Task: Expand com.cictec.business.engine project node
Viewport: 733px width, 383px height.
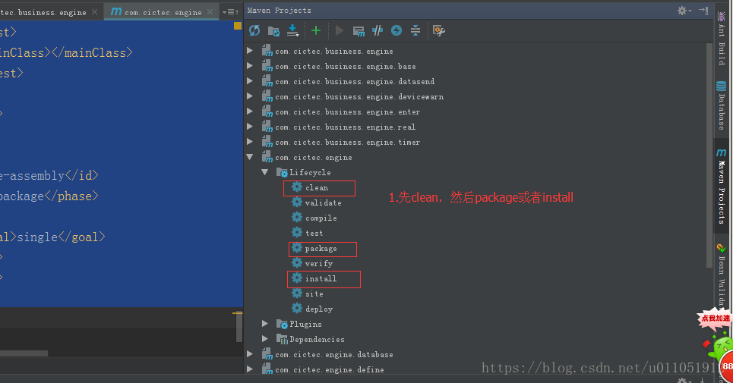Action: pyautogui.click(x=250, y=50)
